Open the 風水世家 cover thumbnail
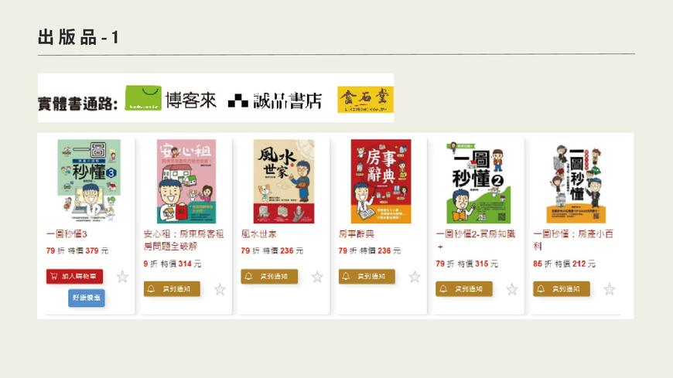 [x=284, y=181]
